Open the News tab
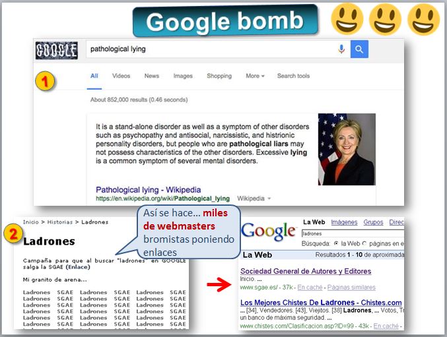 [152, 76]
